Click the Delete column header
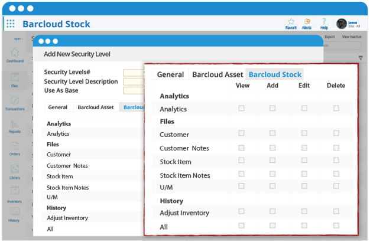 click(336, 86)
